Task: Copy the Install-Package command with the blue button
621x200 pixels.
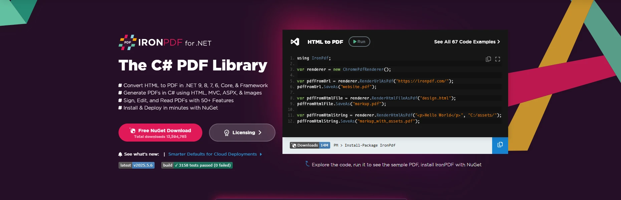Action: tap(500, 145)
